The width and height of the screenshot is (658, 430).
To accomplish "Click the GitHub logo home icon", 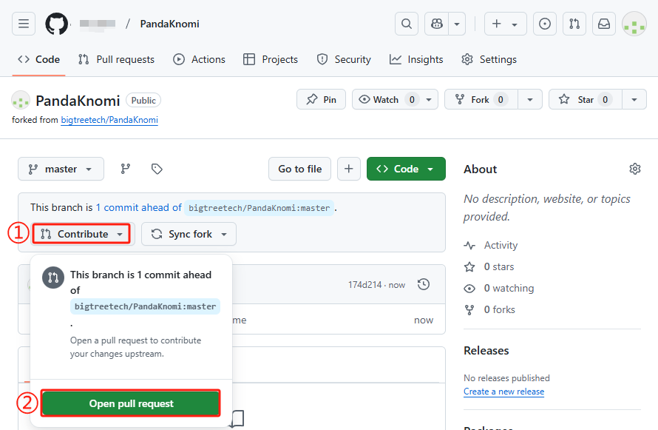I will tap(56, 24).
